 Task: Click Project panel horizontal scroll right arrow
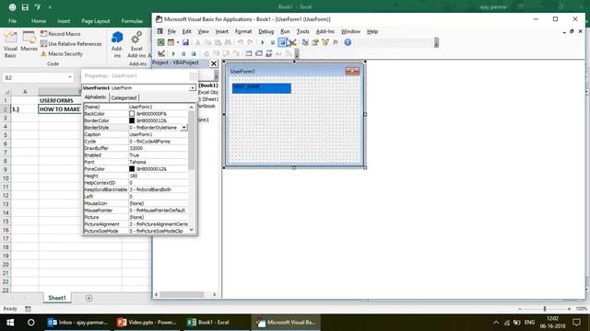215,294
